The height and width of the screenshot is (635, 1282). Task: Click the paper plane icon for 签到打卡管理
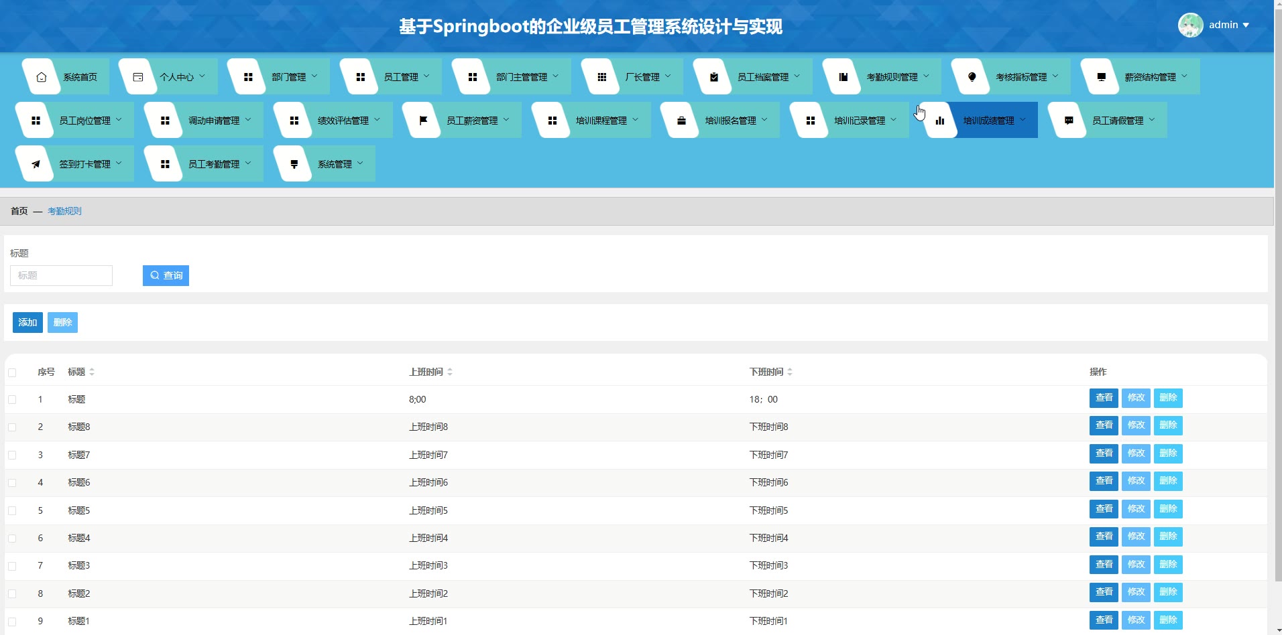click(x=36, y=164)
